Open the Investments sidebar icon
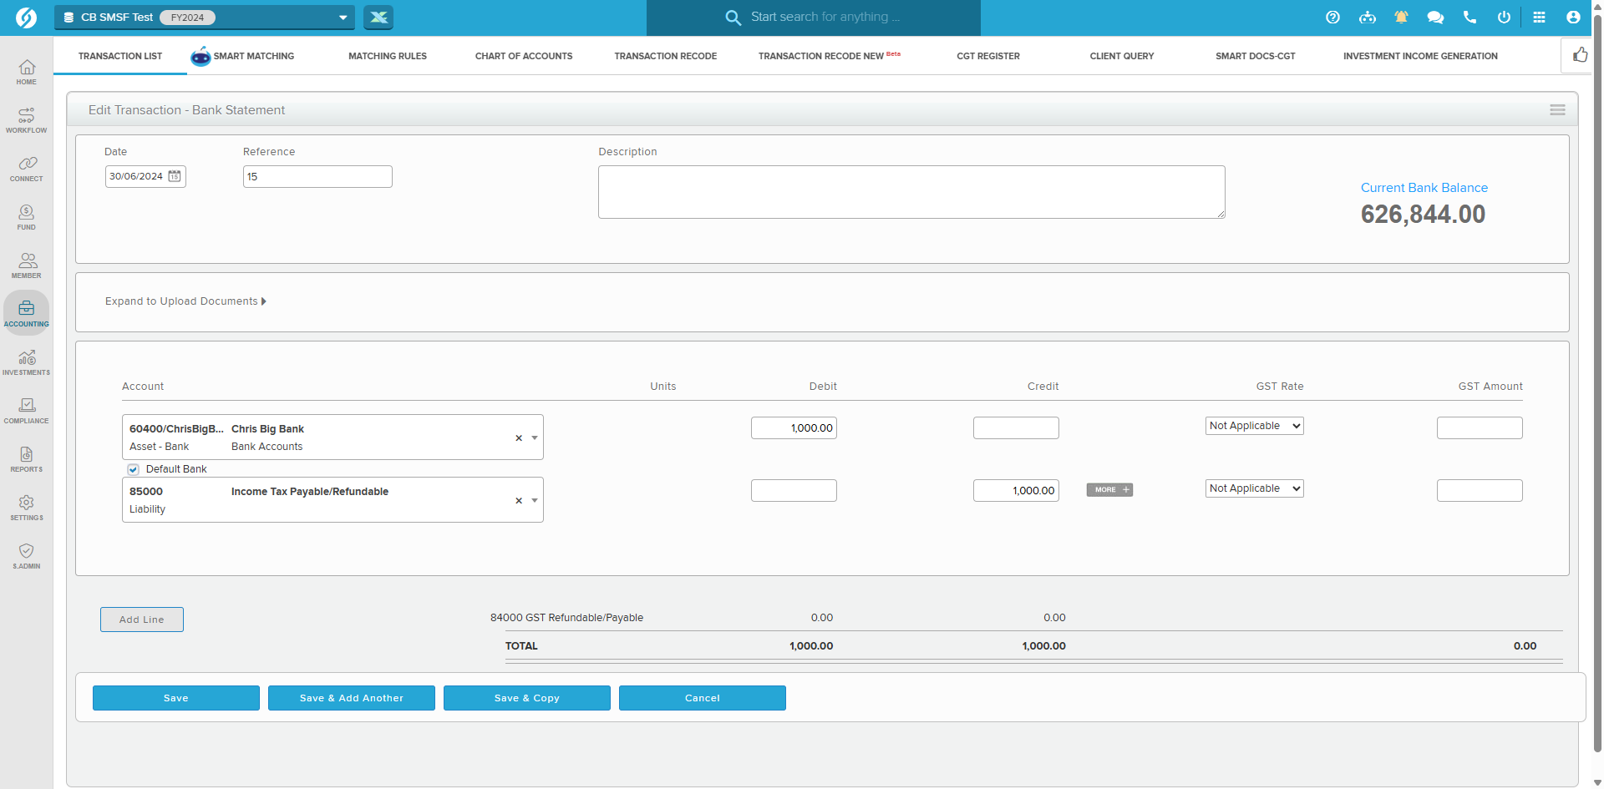 (x=26, y=362)
